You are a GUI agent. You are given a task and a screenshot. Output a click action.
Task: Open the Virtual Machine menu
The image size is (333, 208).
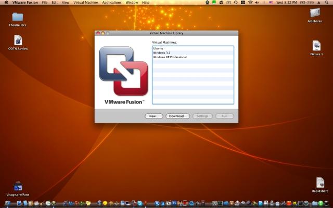(x=85, y=3)
